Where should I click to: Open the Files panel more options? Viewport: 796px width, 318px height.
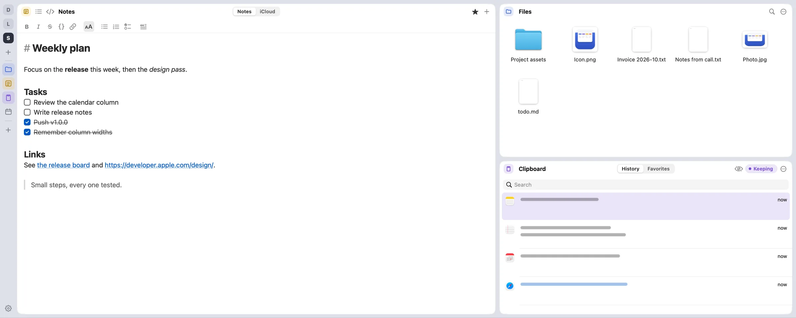(783, 12)
